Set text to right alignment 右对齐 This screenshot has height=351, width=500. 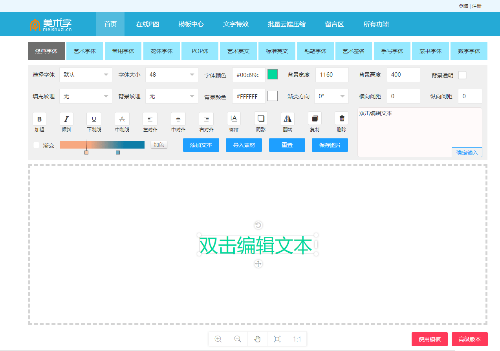coord(206,119)
